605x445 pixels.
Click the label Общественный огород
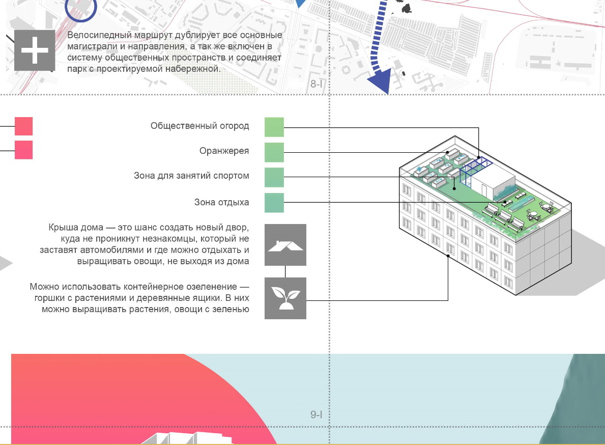[199, 126]
